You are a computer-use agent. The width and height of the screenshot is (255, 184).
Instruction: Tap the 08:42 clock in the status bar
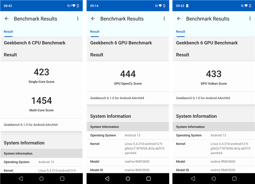click(x=8, y=6)
